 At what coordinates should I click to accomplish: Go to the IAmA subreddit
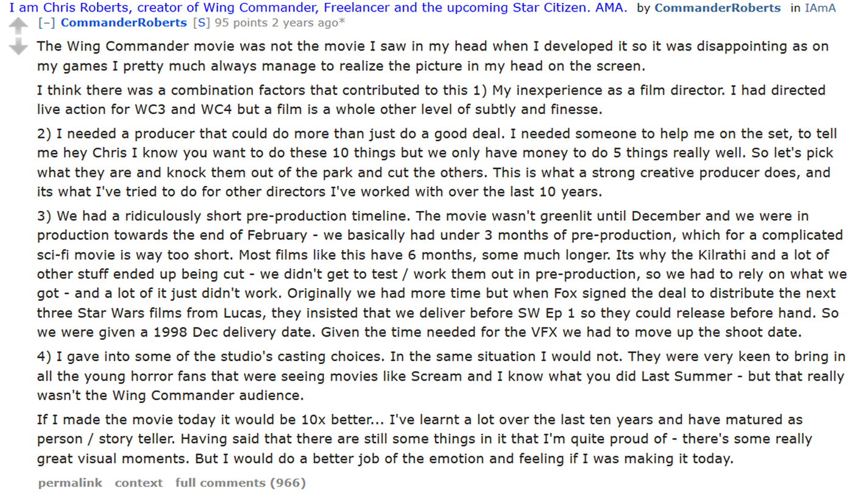tap(821, 8)
